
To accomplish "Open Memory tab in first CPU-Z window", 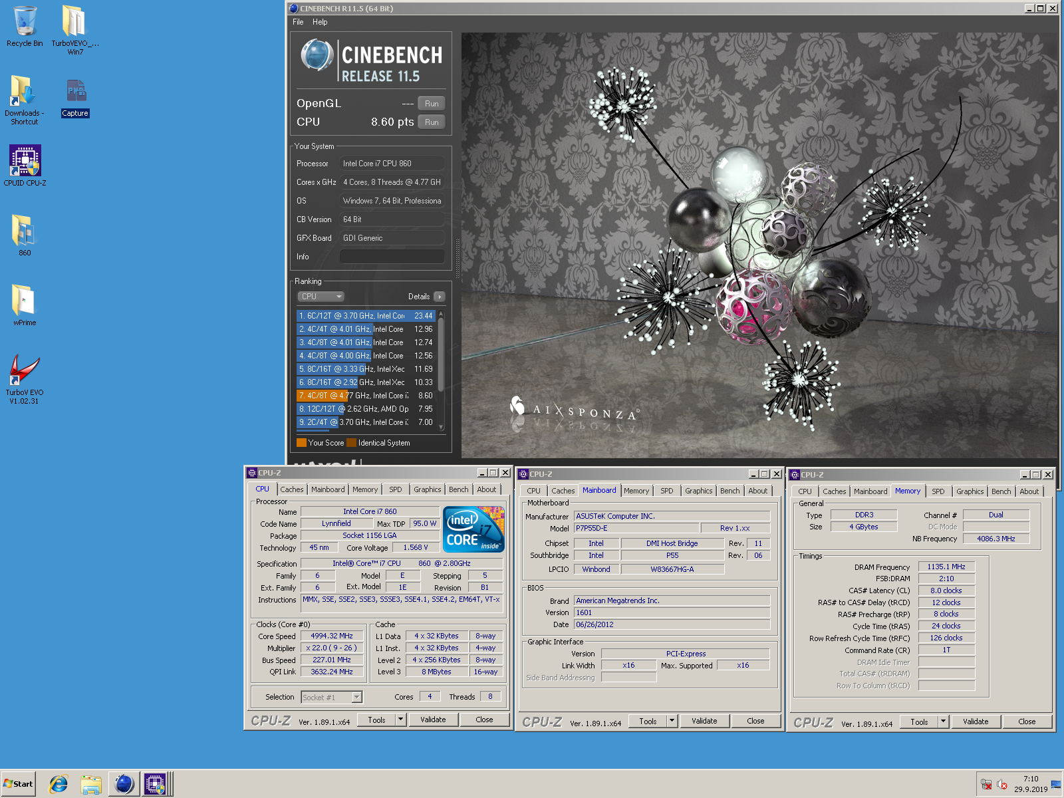I will point(365,489).
